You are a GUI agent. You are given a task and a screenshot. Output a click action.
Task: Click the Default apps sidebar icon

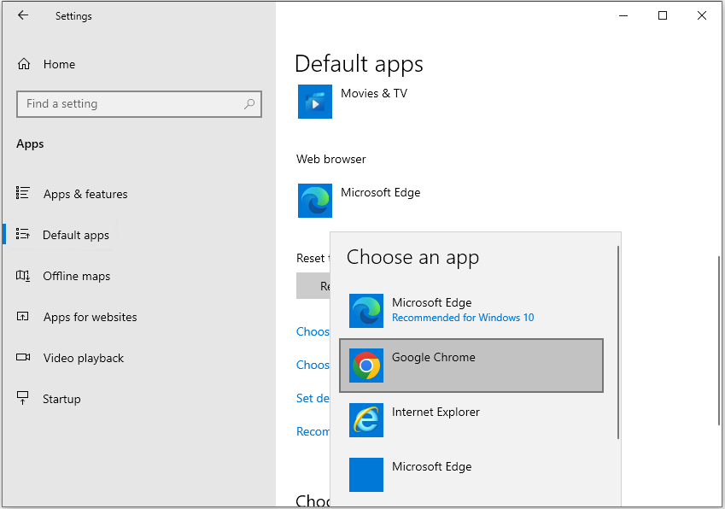23,234
